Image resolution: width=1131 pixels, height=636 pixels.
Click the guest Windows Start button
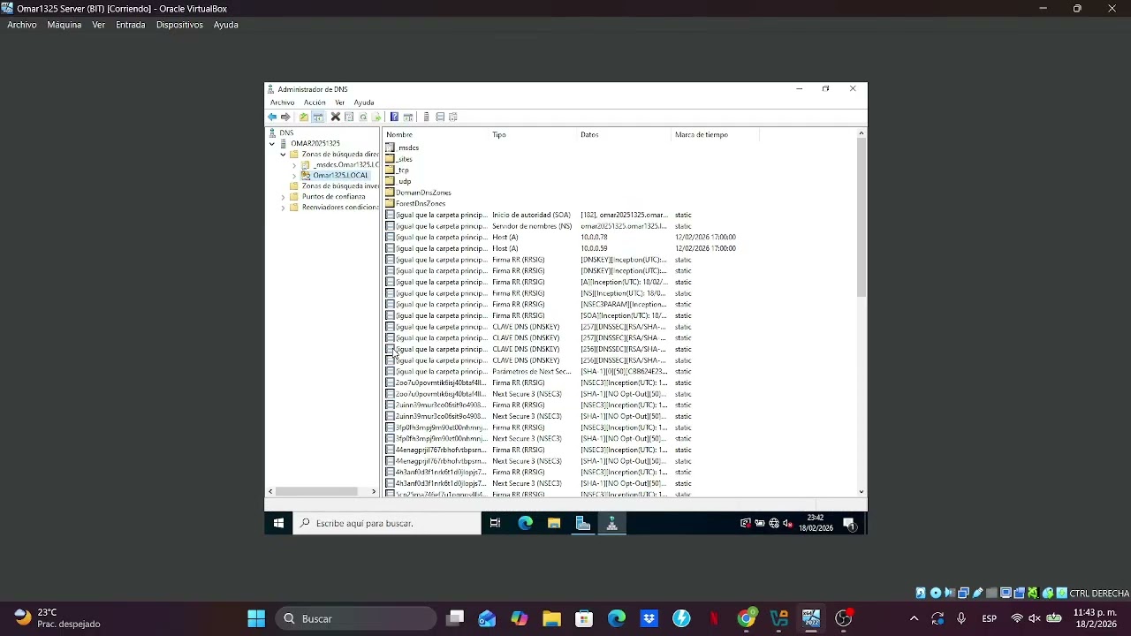(278, 523)
